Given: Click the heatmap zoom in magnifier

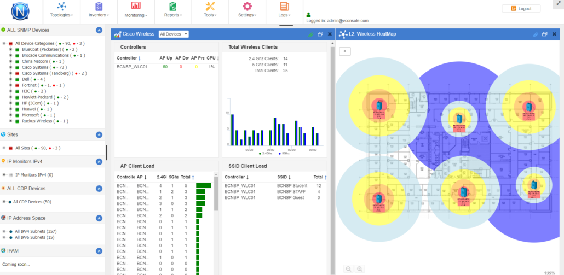Looking at the screenshot, I should 360,268.
